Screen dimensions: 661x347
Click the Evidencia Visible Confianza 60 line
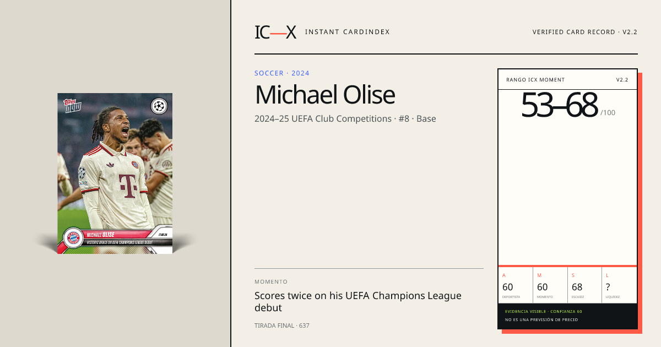click(543, 312)
